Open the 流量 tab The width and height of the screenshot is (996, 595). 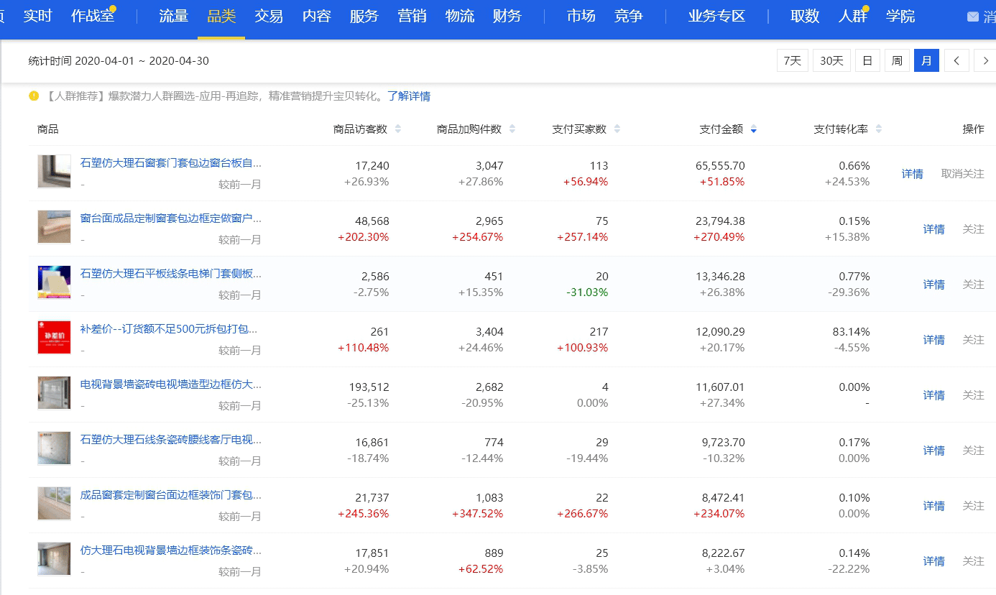[173, 17]
